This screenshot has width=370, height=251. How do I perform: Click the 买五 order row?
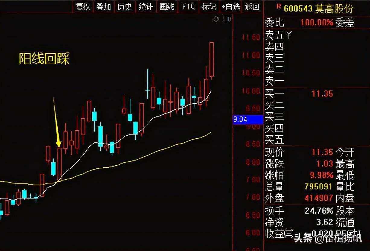(316, 139)
